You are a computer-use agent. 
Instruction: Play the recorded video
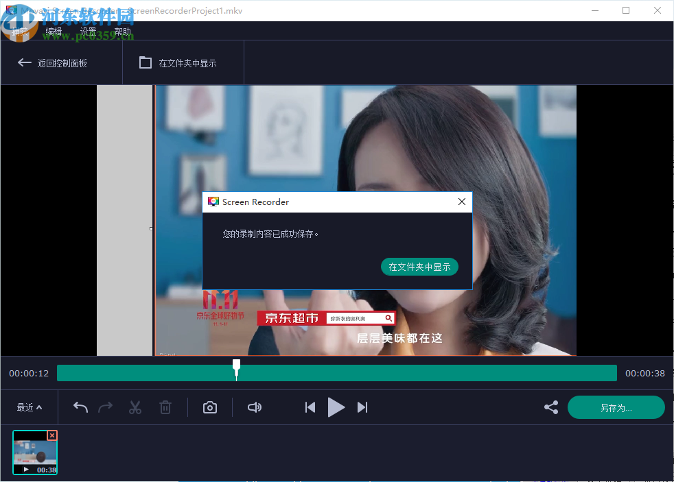[x=336, y=407]
